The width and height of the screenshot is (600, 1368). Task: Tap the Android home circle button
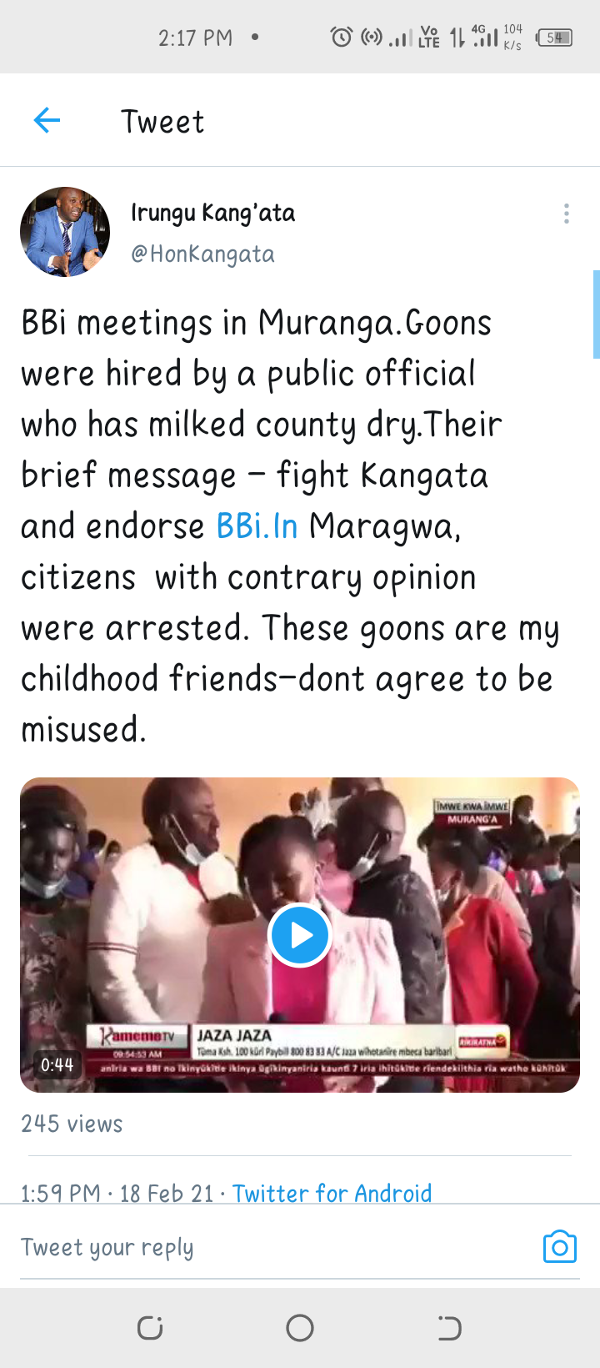(x=300, y=1327)
